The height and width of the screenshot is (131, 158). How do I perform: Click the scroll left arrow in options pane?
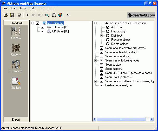tap(95, 119)
